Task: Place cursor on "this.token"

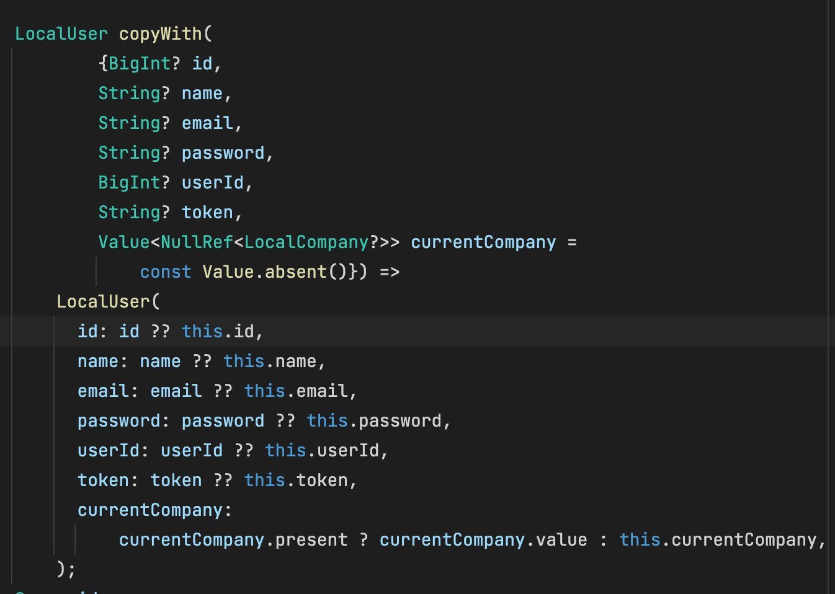Action: pos(296,480)
